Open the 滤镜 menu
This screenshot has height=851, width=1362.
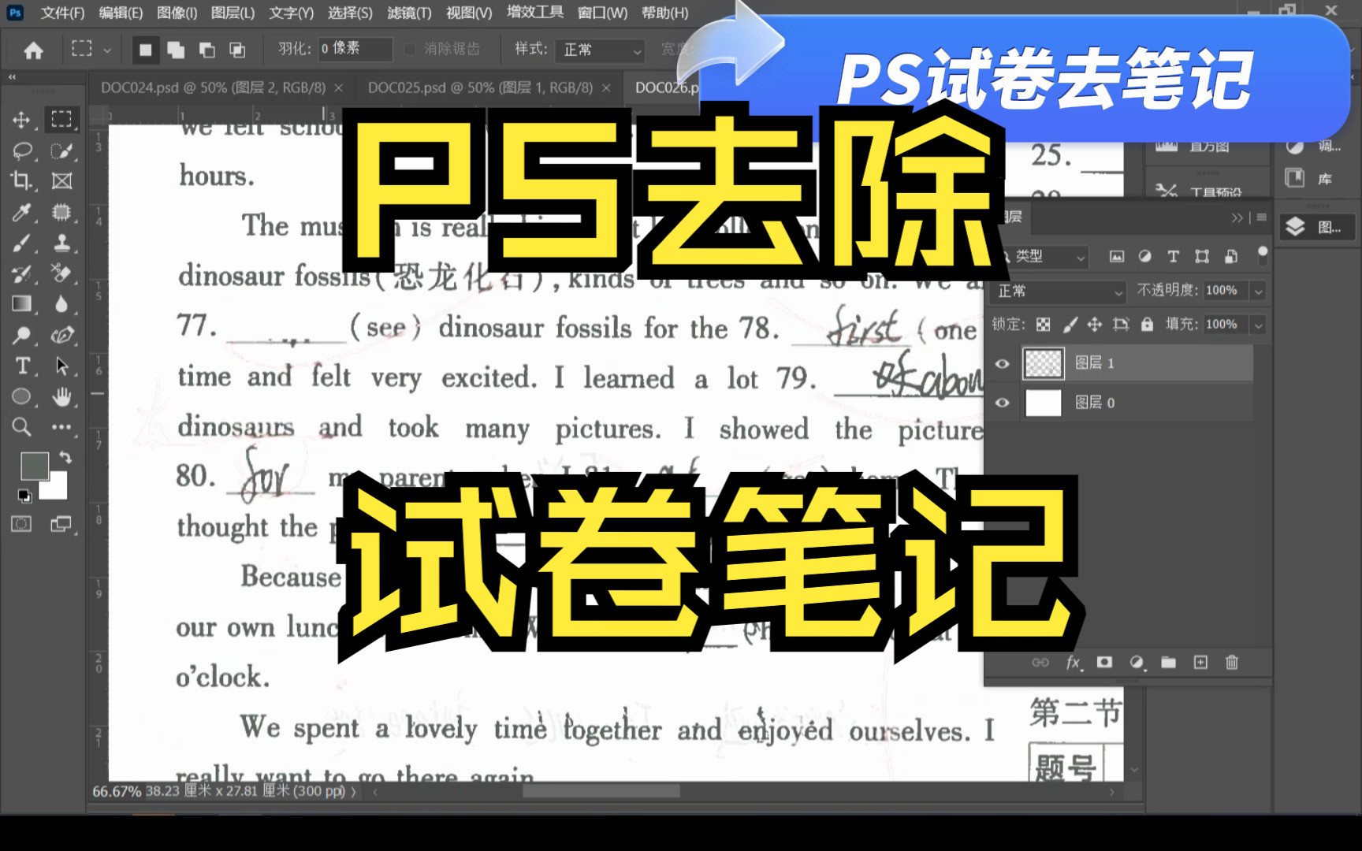(411, 13)
